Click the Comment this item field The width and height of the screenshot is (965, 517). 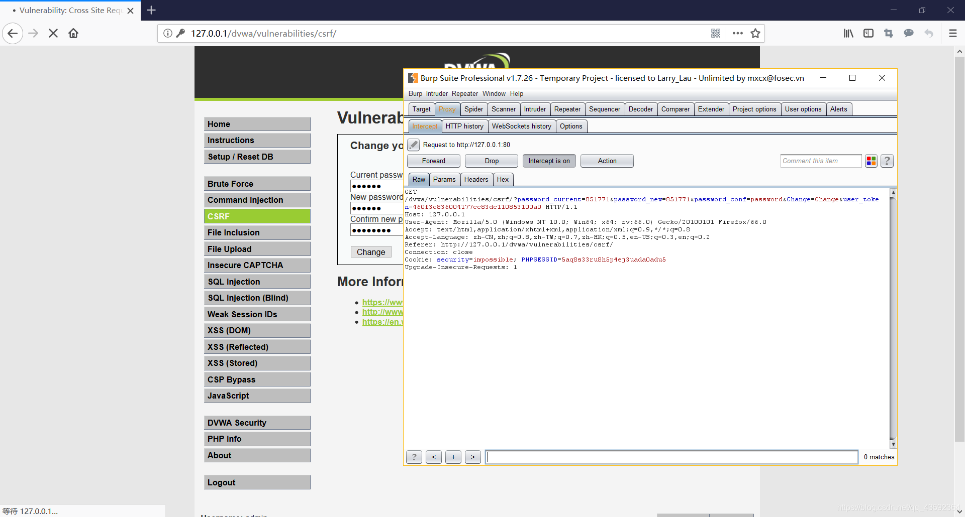[821, 161]
